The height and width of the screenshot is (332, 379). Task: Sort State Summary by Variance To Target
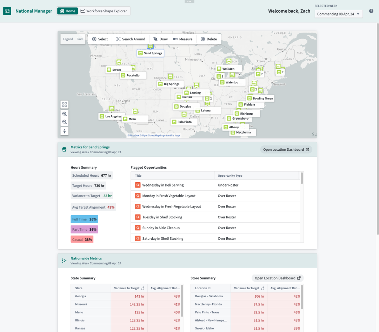tap(142, 288)
